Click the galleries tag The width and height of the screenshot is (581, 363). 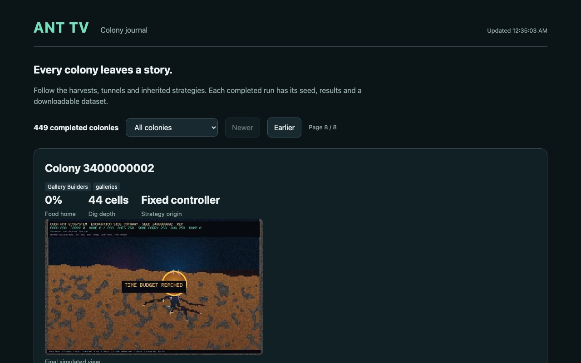106,186
